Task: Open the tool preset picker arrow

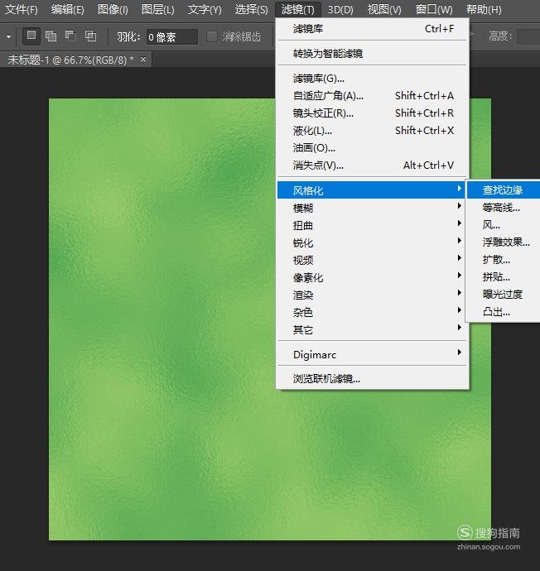Action: pyautogui.click(x=9, y=36)
